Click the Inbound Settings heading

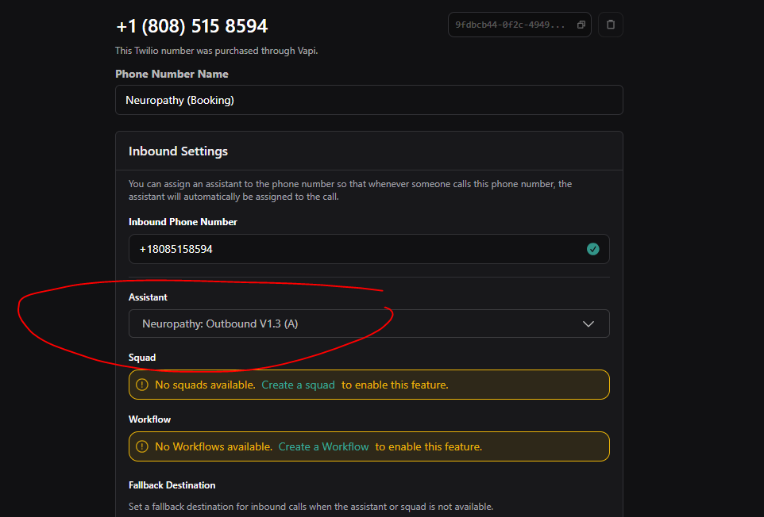(178, 151)
